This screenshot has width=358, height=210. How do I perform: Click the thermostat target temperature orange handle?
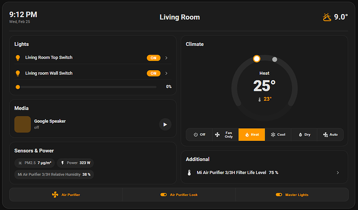257,59
